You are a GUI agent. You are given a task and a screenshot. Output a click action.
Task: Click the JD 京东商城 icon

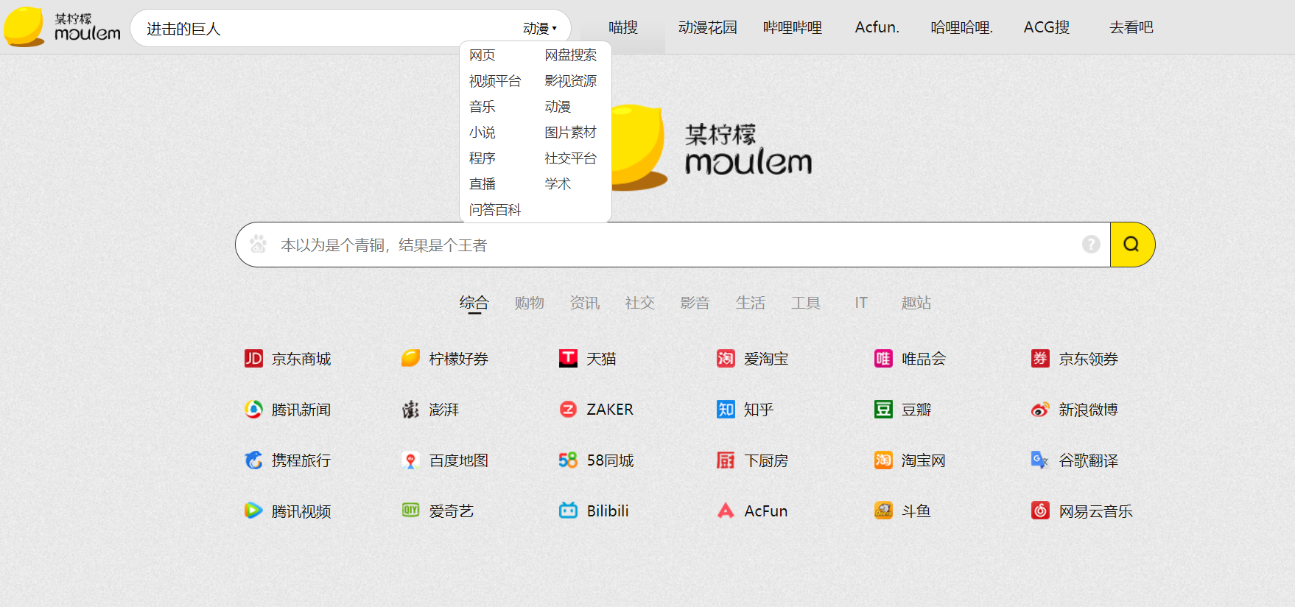coord(253,359)
